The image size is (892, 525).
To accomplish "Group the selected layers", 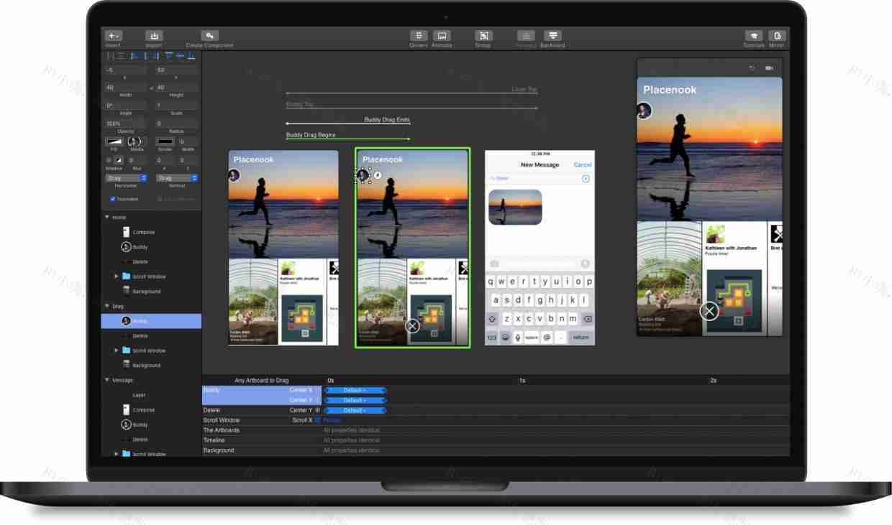I will pos(482,36).
